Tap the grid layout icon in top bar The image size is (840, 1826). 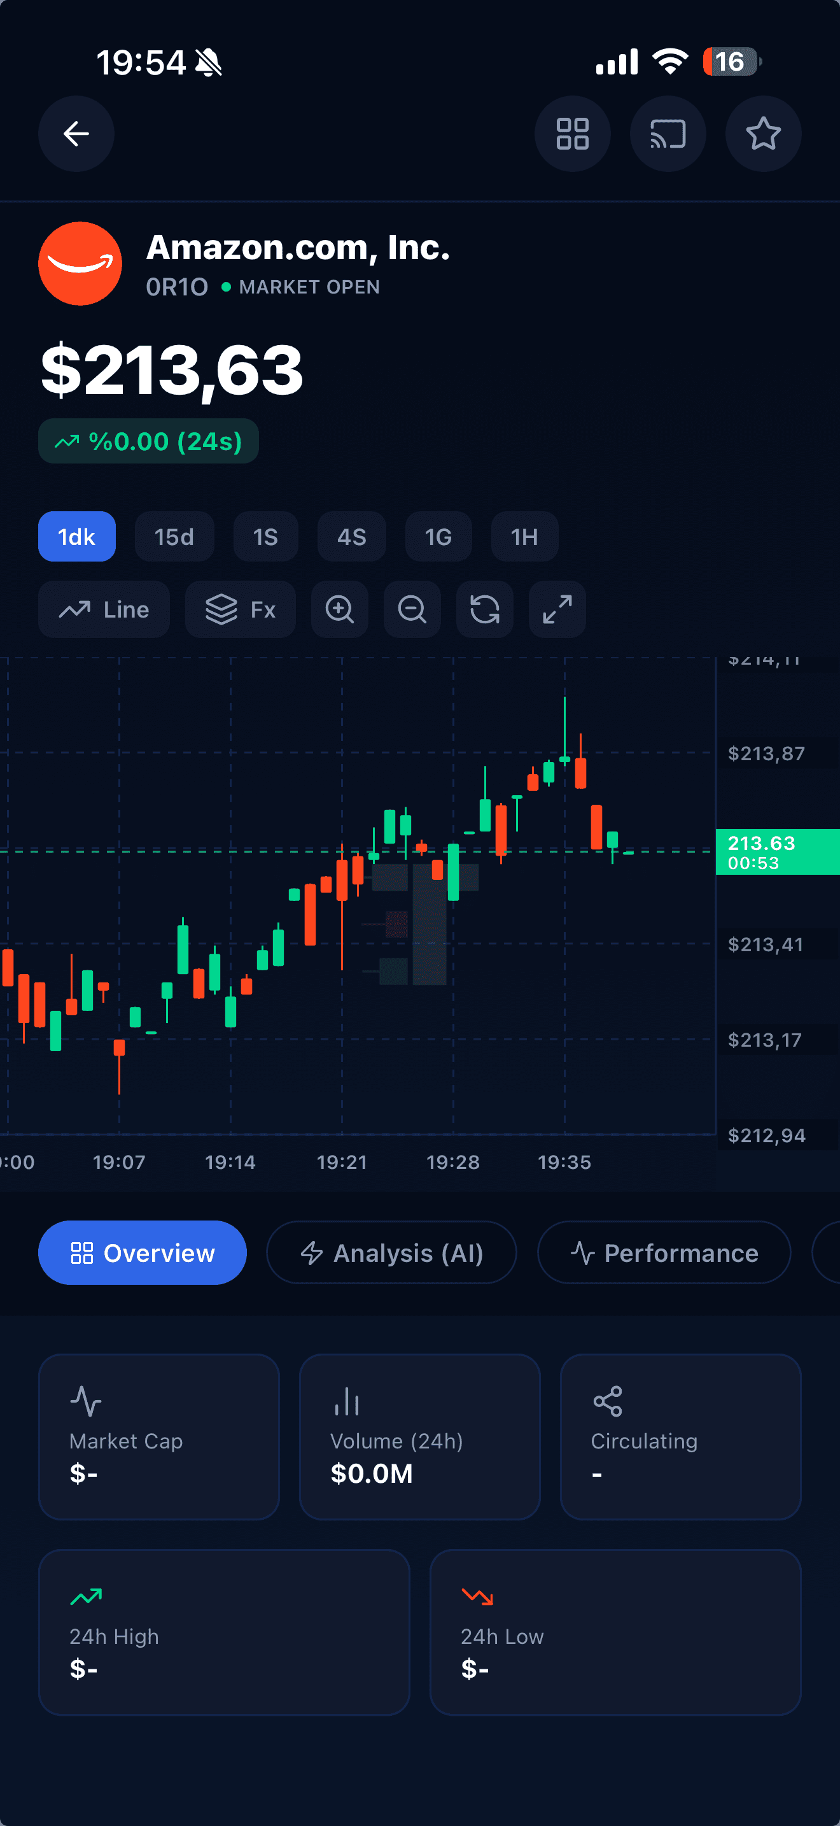(572, 134)
